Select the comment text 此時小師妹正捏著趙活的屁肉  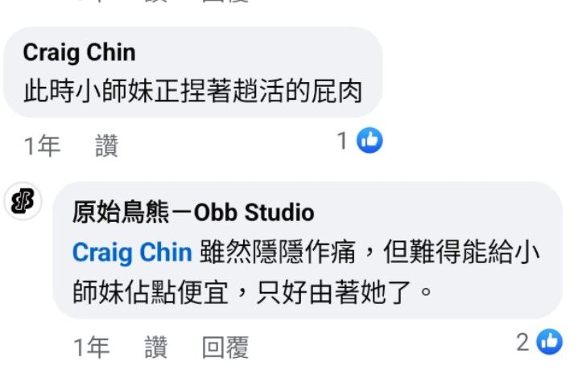coord(193,92)
